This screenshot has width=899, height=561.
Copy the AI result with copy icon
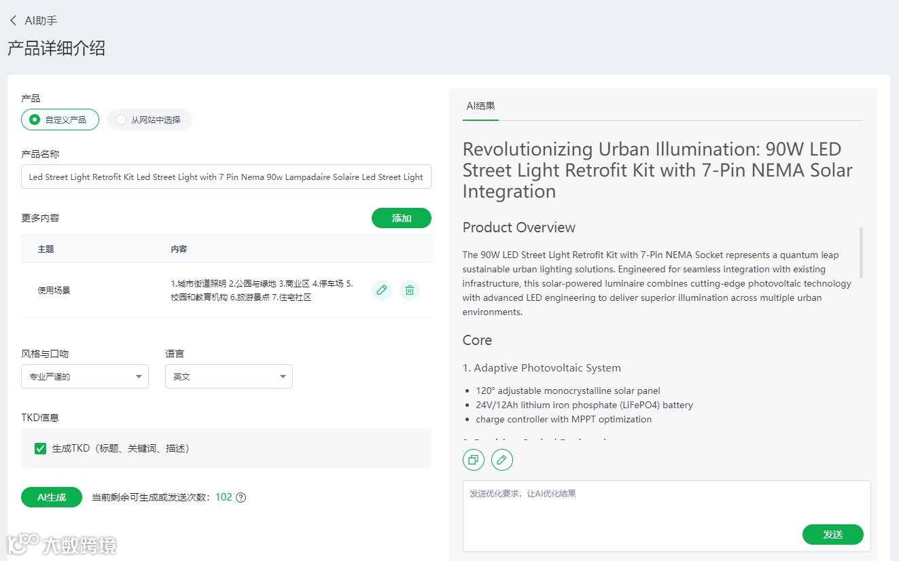point(474,460)
